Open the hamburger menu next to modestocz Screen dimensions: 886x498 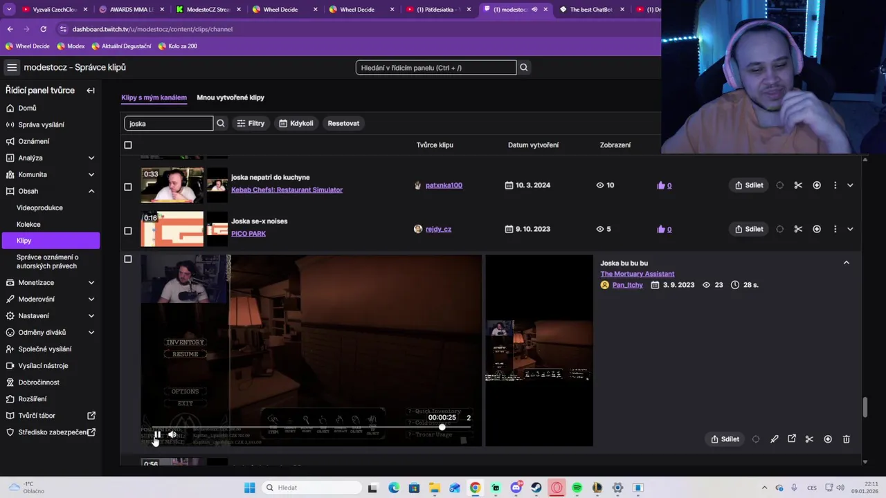[12, 67]
